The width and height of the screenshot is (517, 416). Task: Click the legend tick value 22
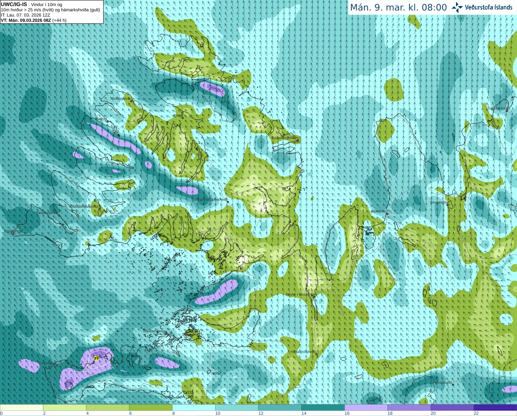[476, 413]
